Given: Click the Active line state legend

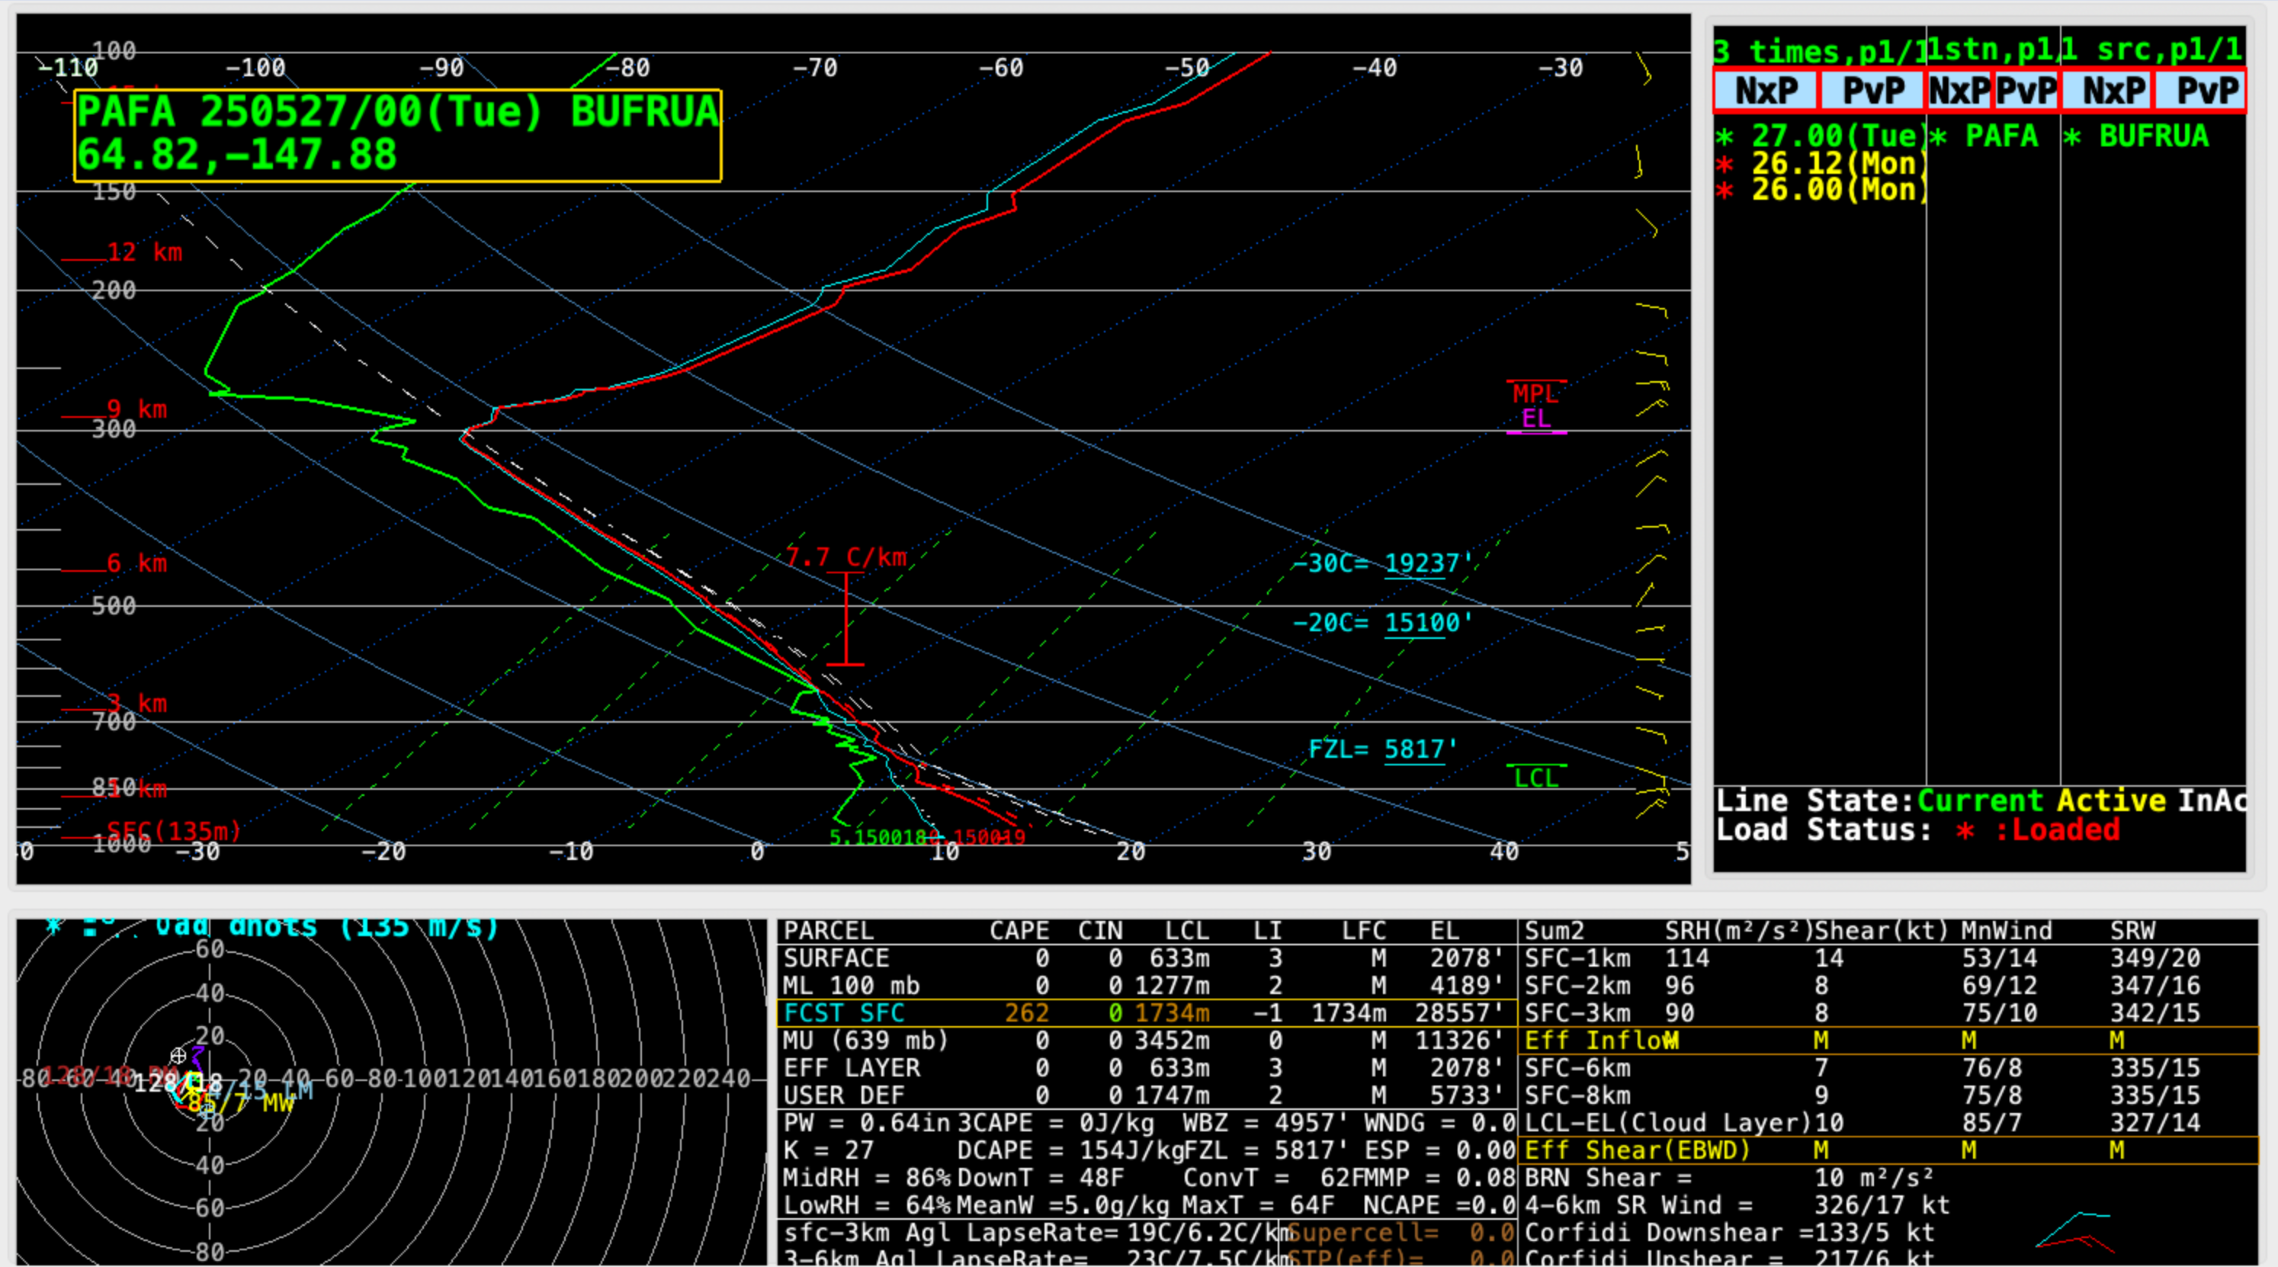Looking at the screenshot, I should pos(2111,801).
